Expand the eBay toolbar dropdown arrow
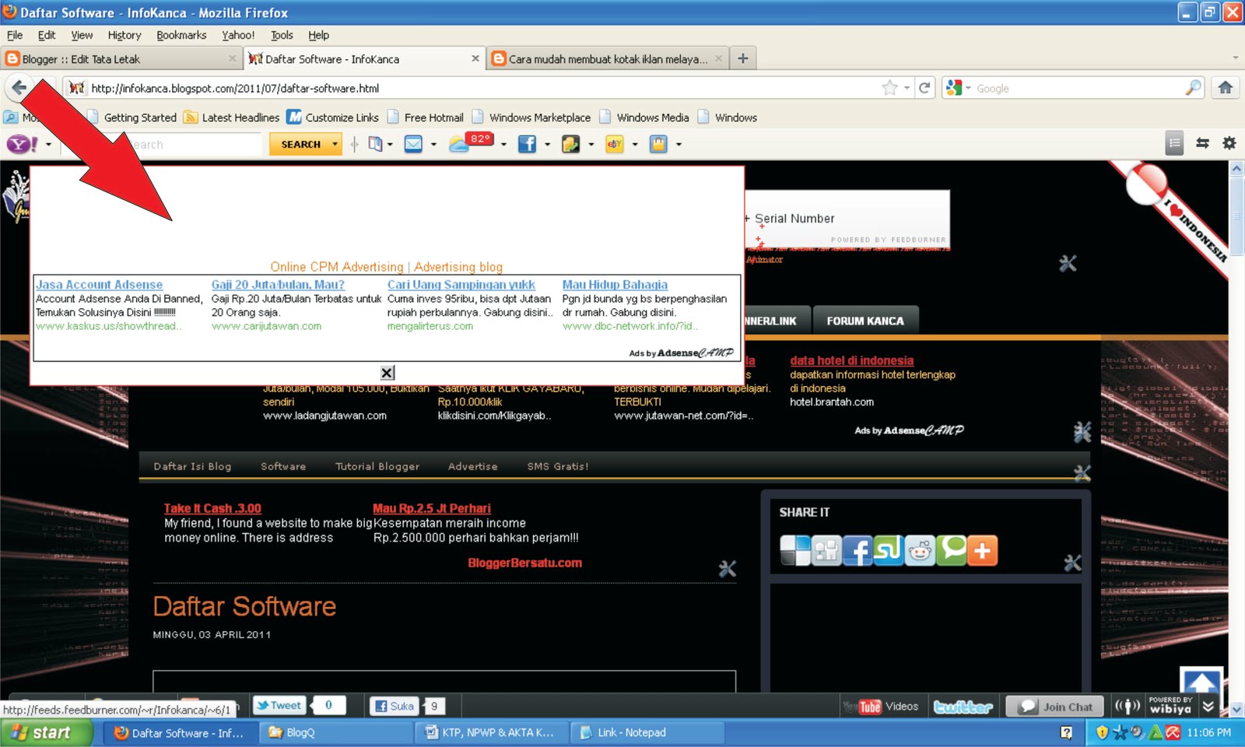 tap(635, 145)
